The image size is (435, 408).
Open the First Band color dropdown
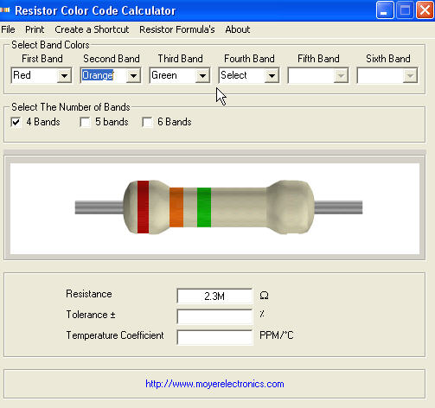point(64,76)
